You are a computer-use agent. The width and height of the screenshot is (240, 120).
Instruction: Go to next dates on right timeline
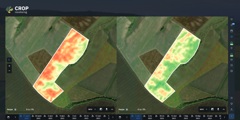[x=224, y=117]
